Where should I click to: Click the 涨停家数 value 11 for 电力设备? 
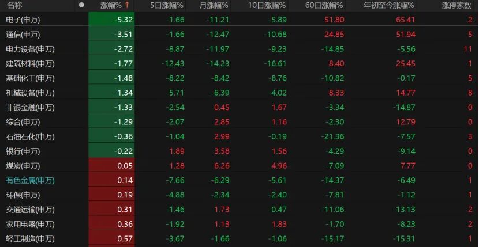(467, 49)
